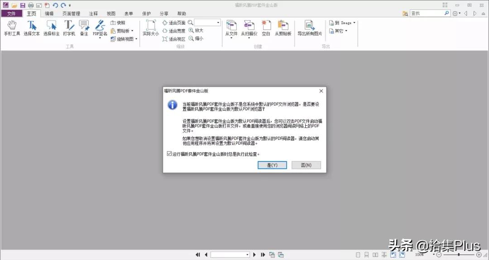Image resolution: width=489 pixels, height=260 pixels.
Task: Switch to single page view in status bar
Action: 358,255
